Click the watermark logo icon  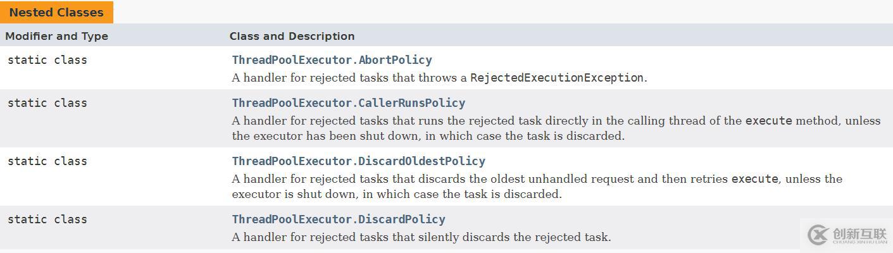(818, 235)
